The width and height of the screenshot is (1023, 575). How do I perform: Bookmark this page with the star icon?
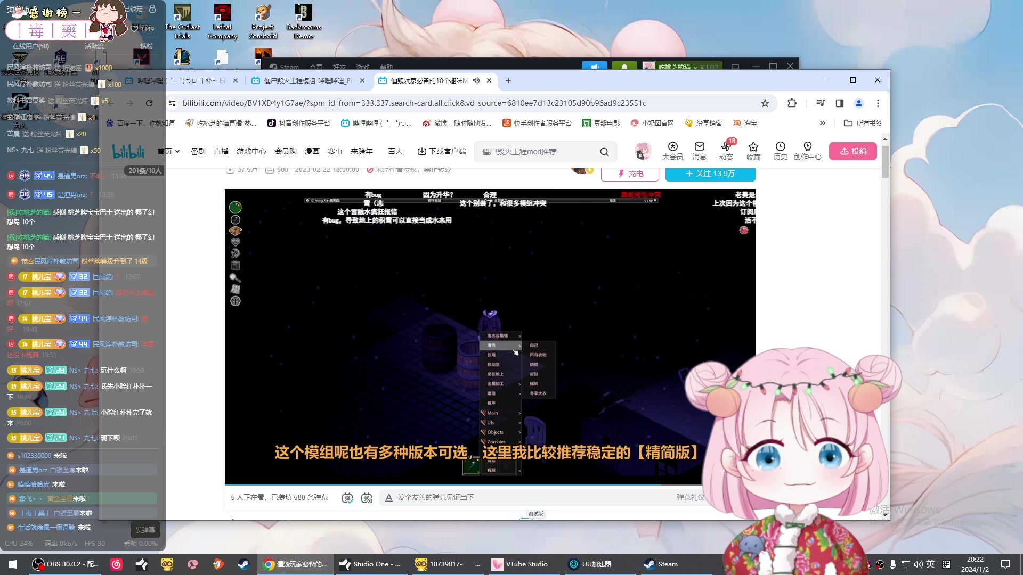click(765, 103)
